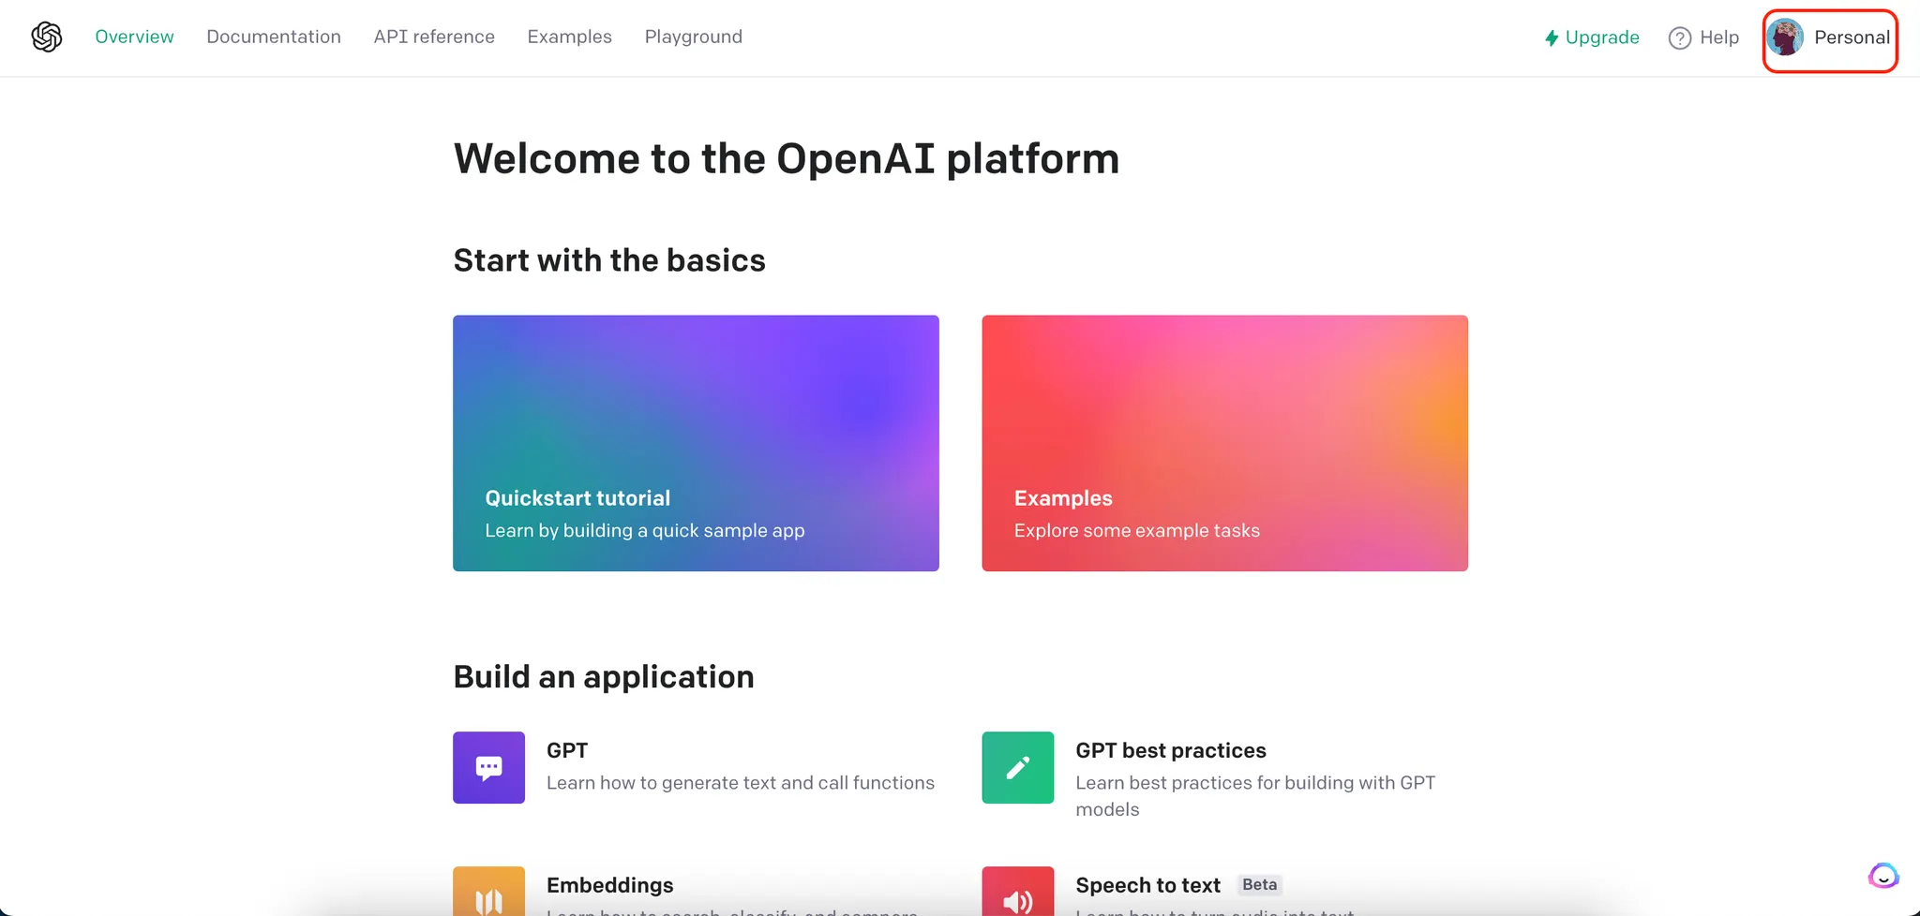Click the profile avatar picture
1920x916 pixels.
[x=1785, y=37]
